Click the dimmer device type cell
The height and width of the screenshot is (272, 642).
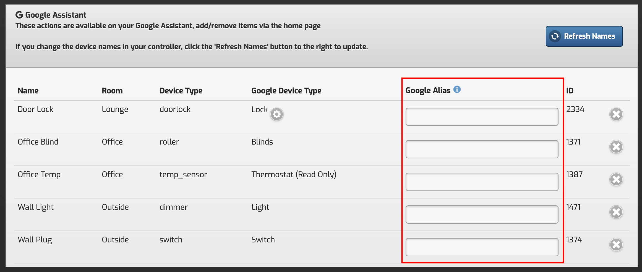click(x=174, y=207)
